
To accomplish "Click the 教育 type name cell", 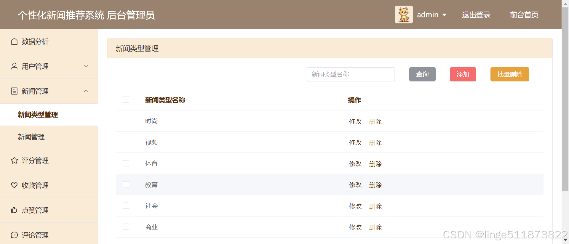I will (151, 185).
